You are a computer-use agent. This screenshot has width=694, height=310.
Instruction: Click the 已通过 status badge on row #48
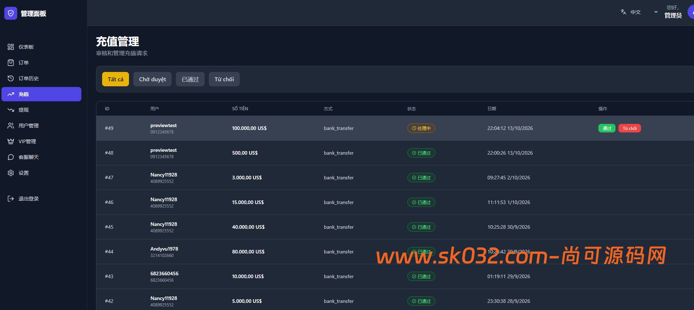[x=421, y=153]
